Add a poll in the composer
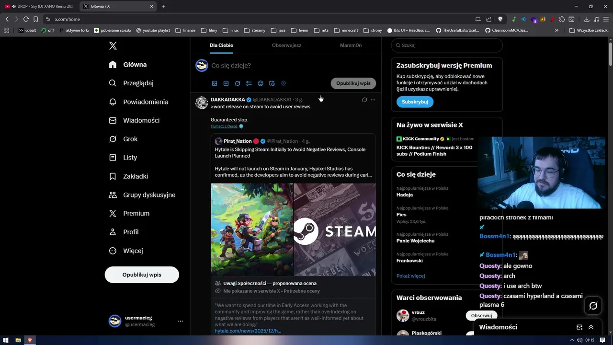Screen dimensions: 613x345 click(249, 83)
